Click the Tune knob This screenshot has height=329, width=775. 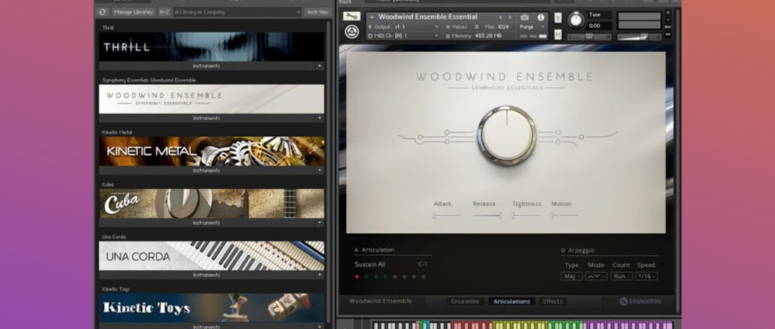[x=576, y=20]
